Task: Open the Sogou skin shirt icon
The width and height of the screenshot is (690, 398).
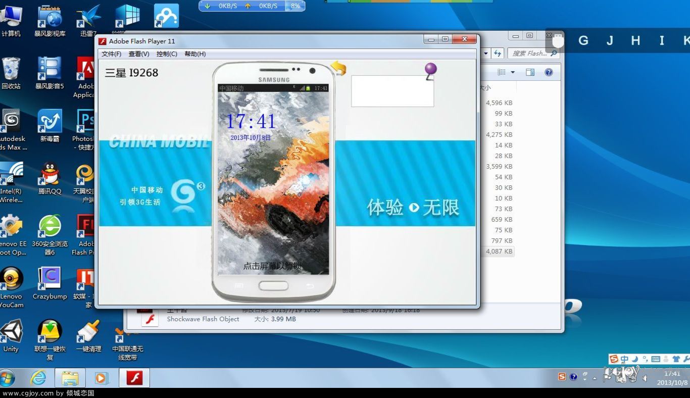Action: pyautogui.click(x=676, y=359)
